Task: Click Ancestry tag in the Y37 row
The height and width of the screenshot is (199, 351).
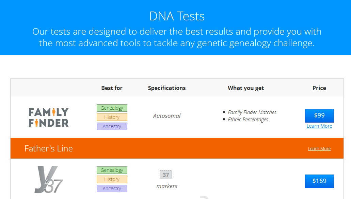Action: pyautogui.click(x=112, y=188)
